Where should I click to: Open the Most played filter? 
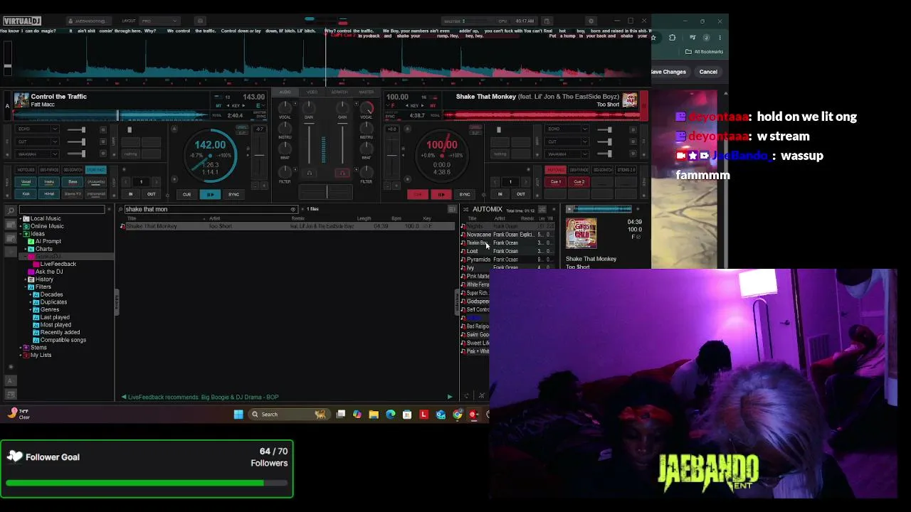click(56, 325)
